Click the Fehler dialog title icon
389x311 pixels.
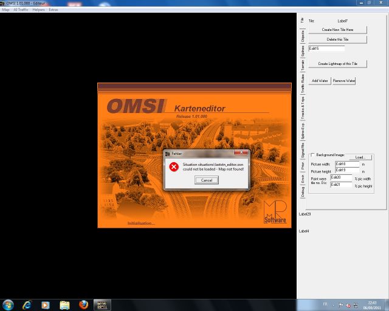[x=168, y=154]
